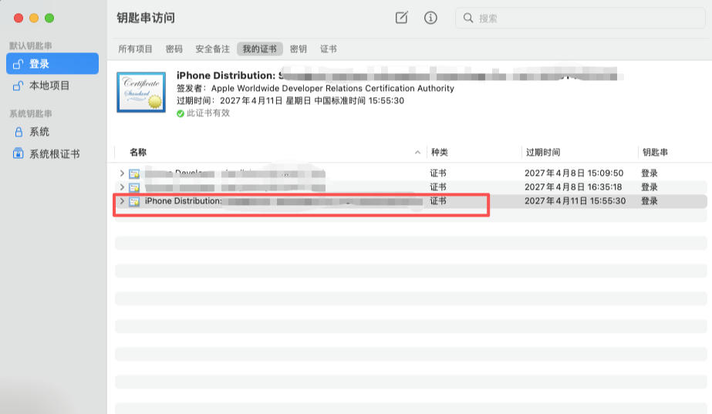Click the lock icon beside 系统
Image resolution: width=712 pixels, height=414 pixels.
coord(19,132)
